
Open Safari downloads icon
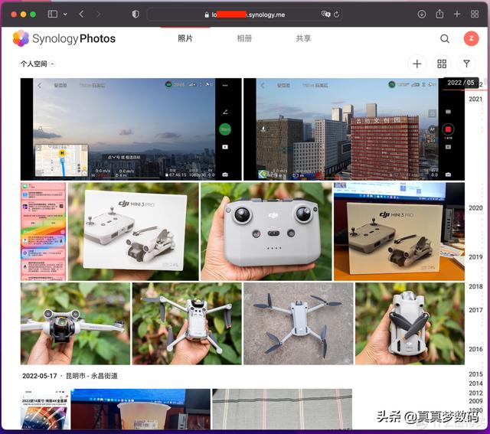coord(422,14)
